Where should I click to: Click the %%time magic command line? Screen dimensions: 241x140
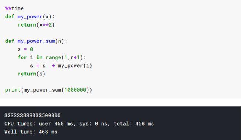(14, 8)
